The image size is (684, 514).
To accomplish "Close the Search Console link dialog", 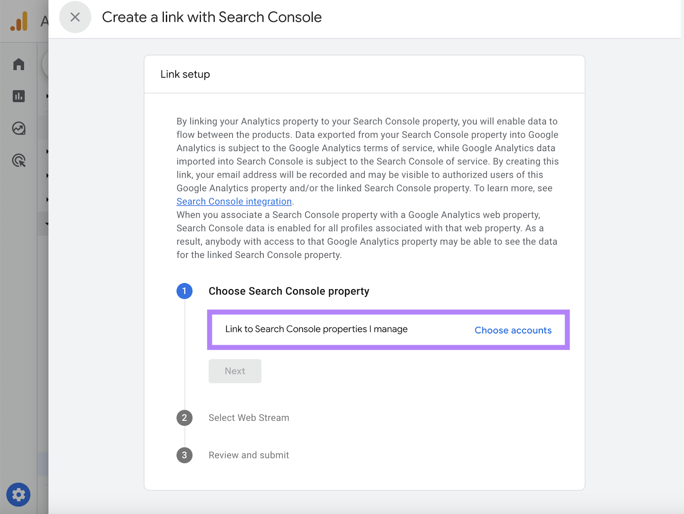I will [75, 17].
